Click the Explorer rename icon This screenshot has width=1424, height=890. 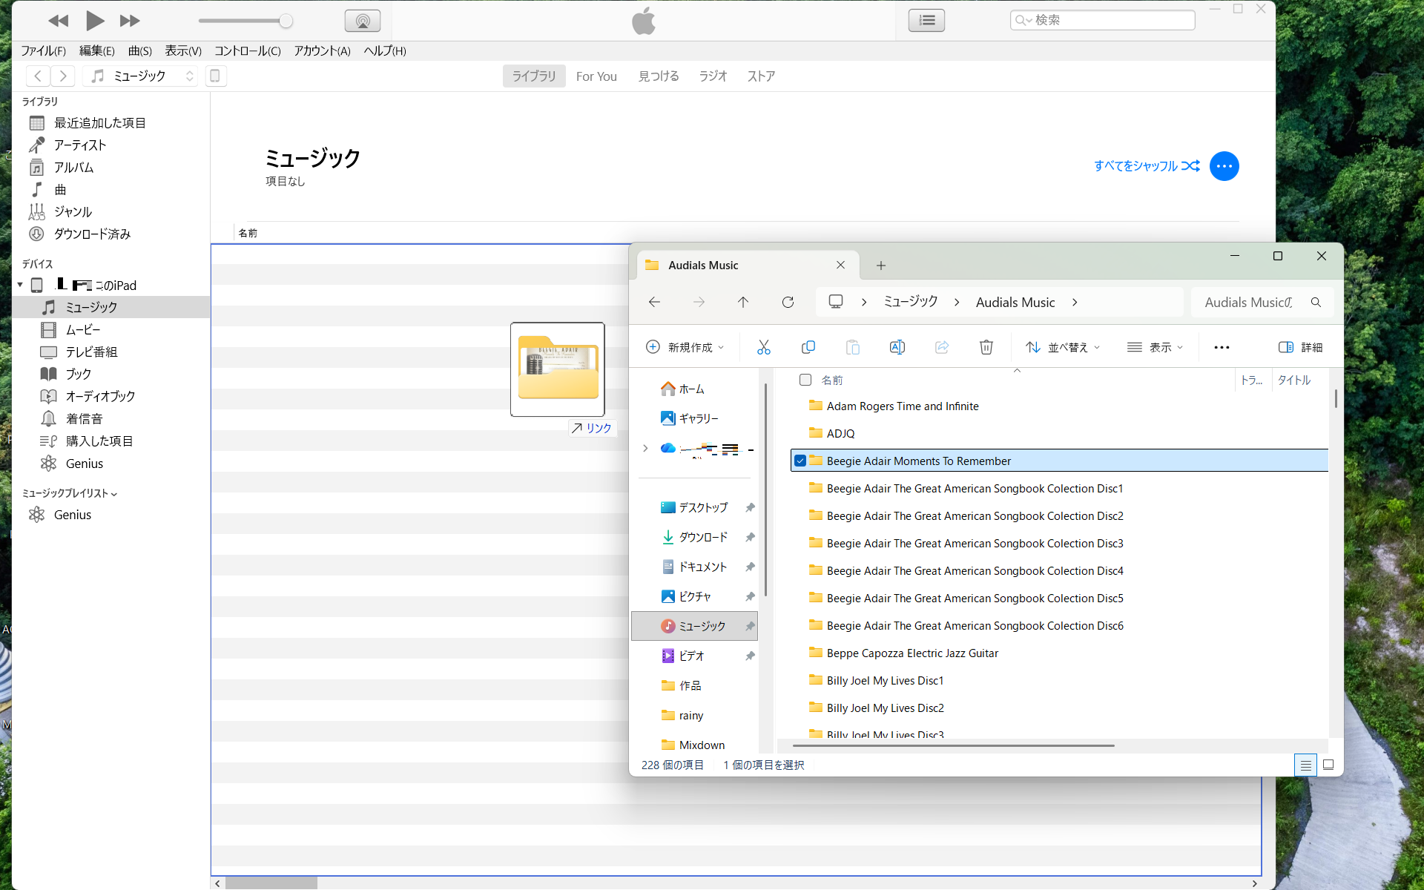coord(897,347)
